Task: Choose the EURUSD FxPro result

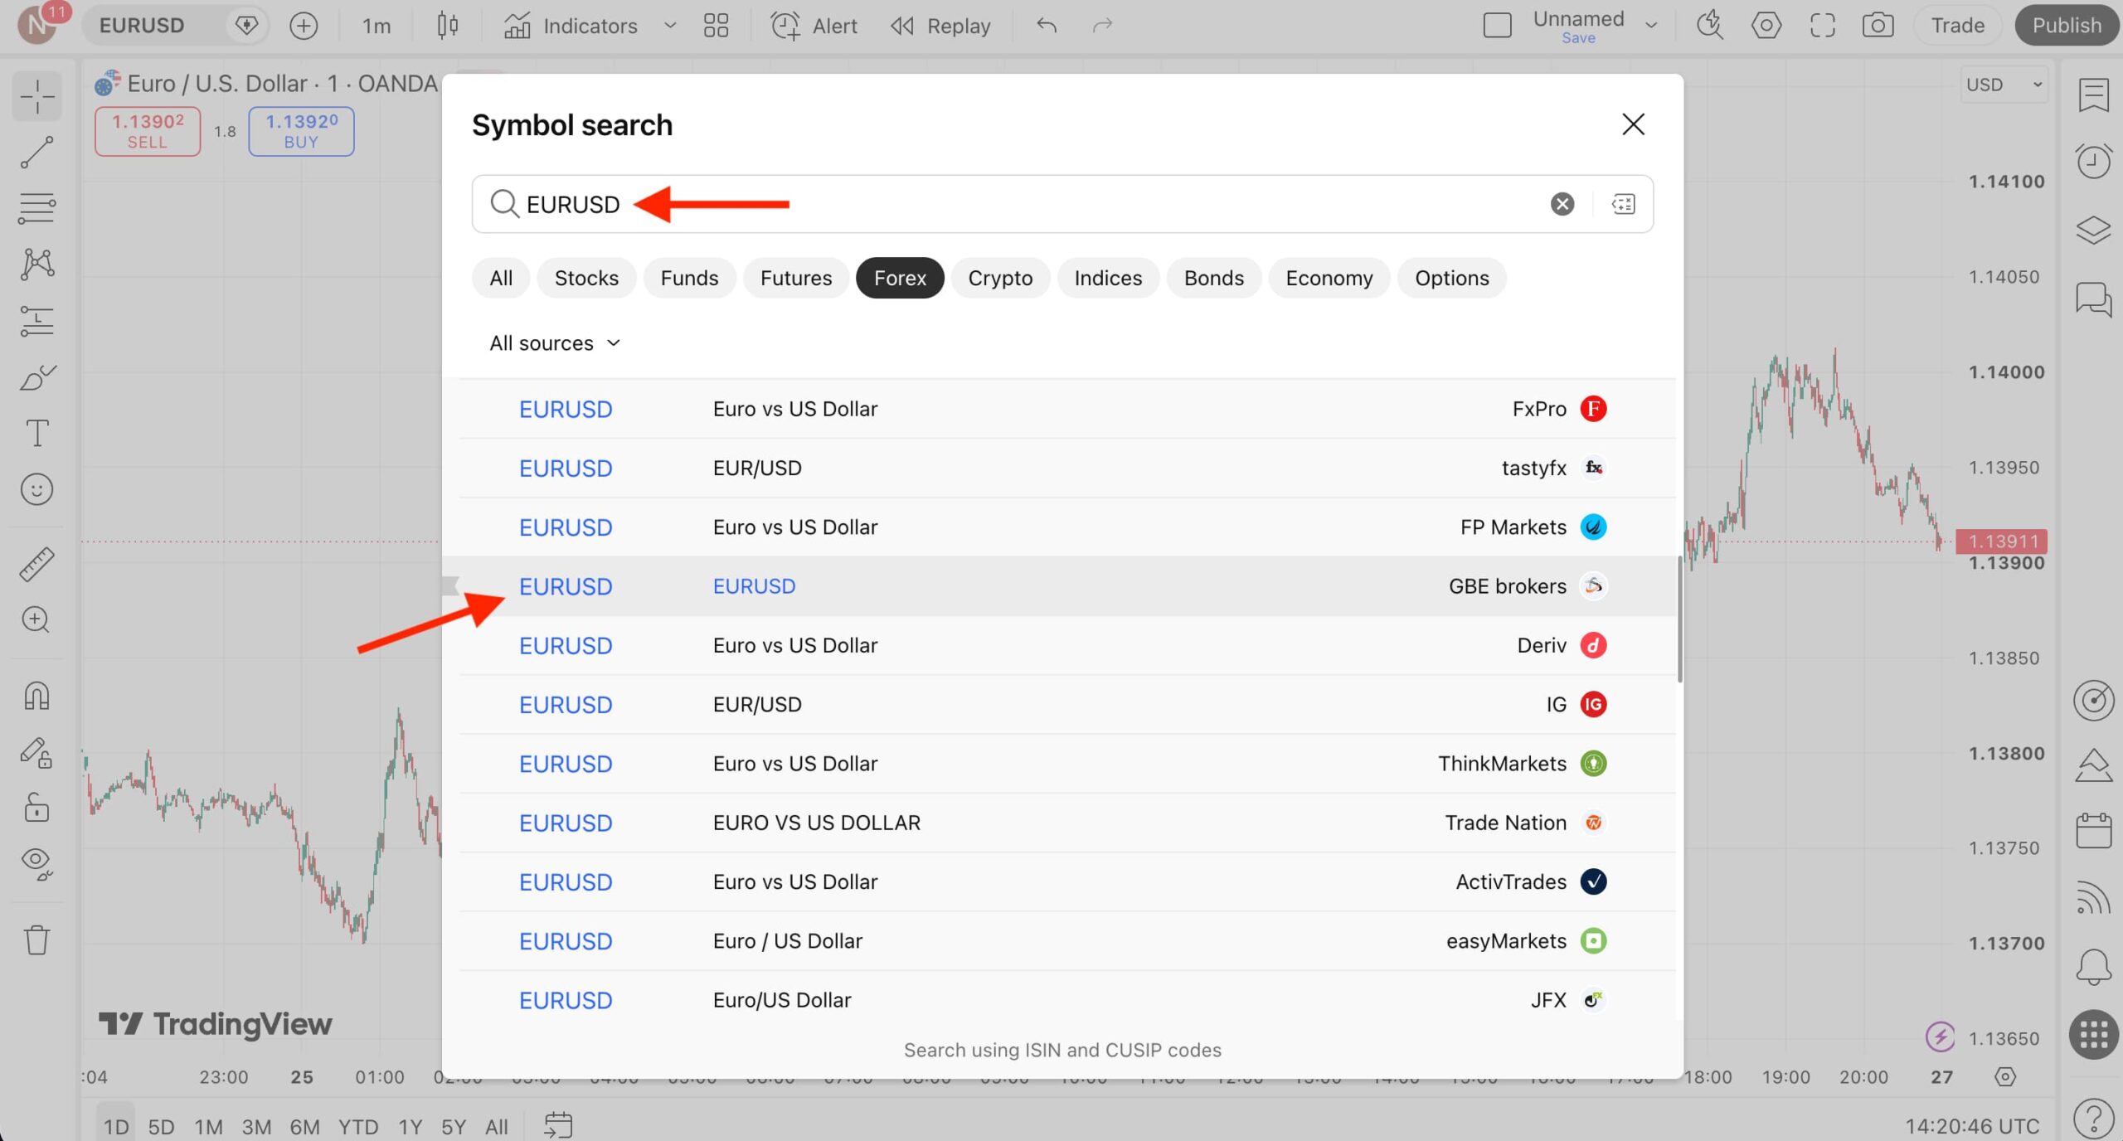Action: 1066,409
